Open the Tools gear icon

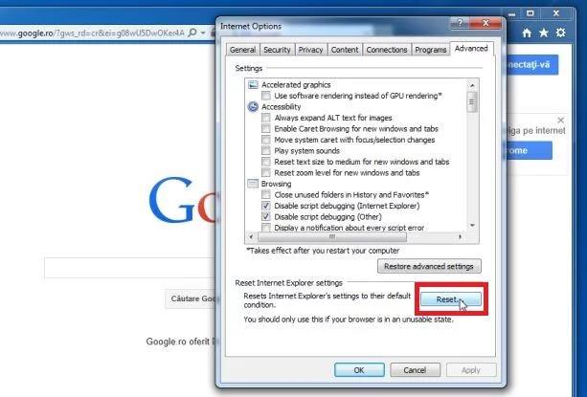[560, 33]
